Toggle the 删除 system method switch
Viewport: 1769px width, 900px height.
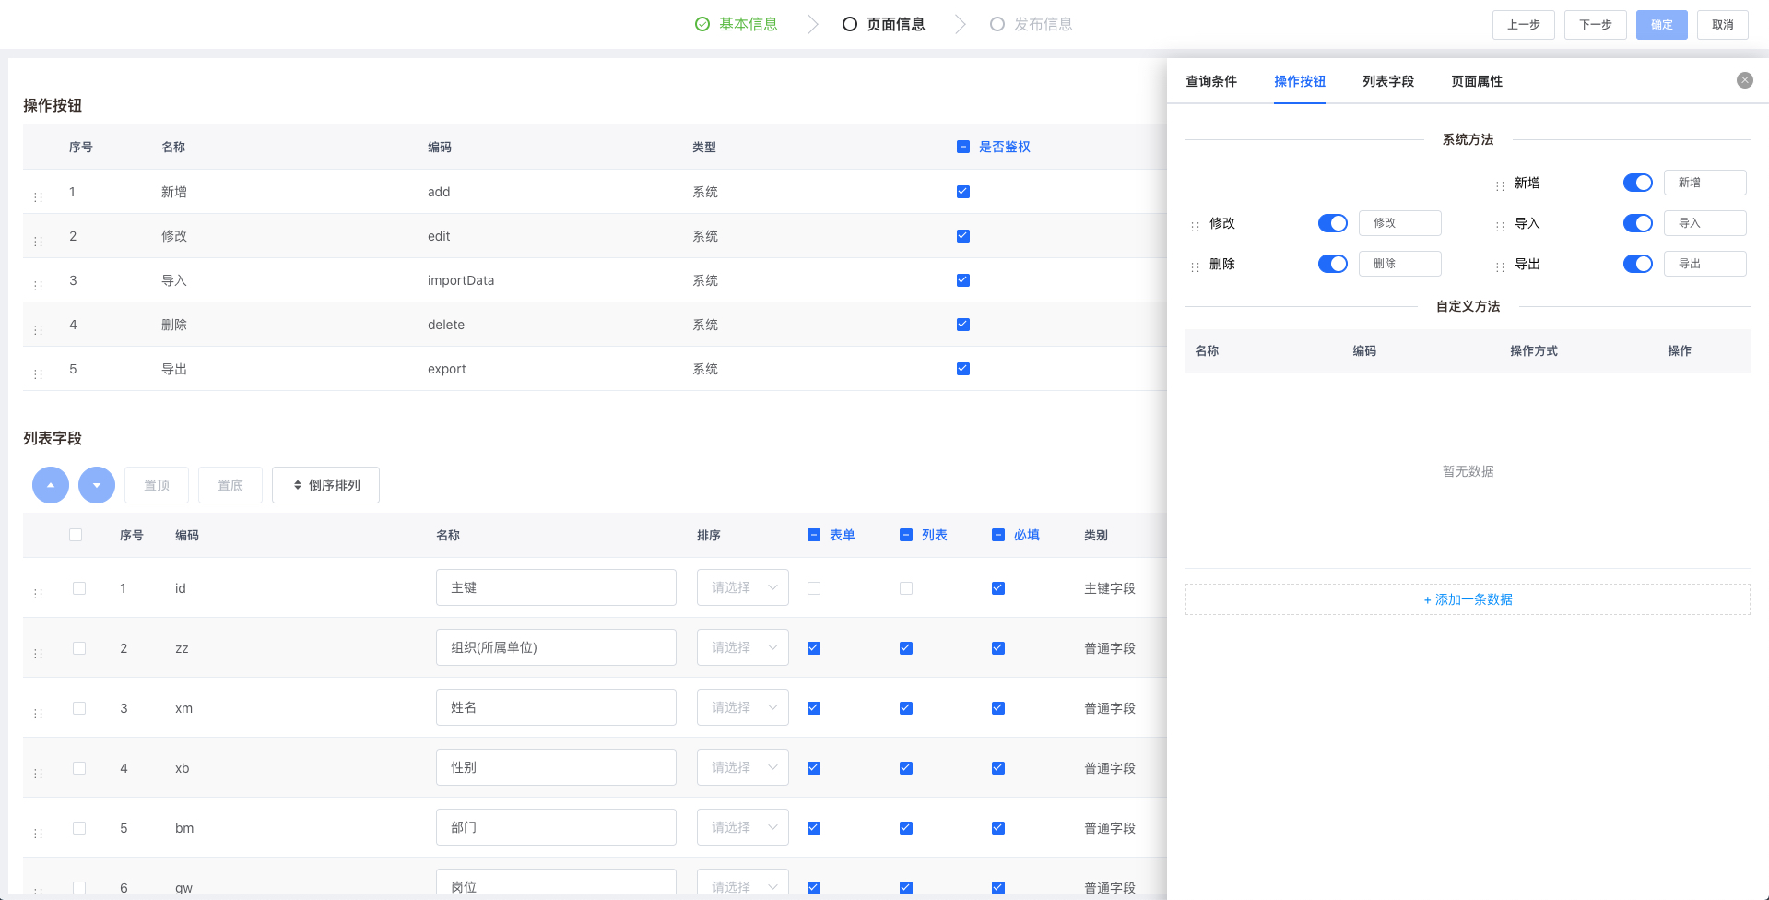(x=1333, y=264)
